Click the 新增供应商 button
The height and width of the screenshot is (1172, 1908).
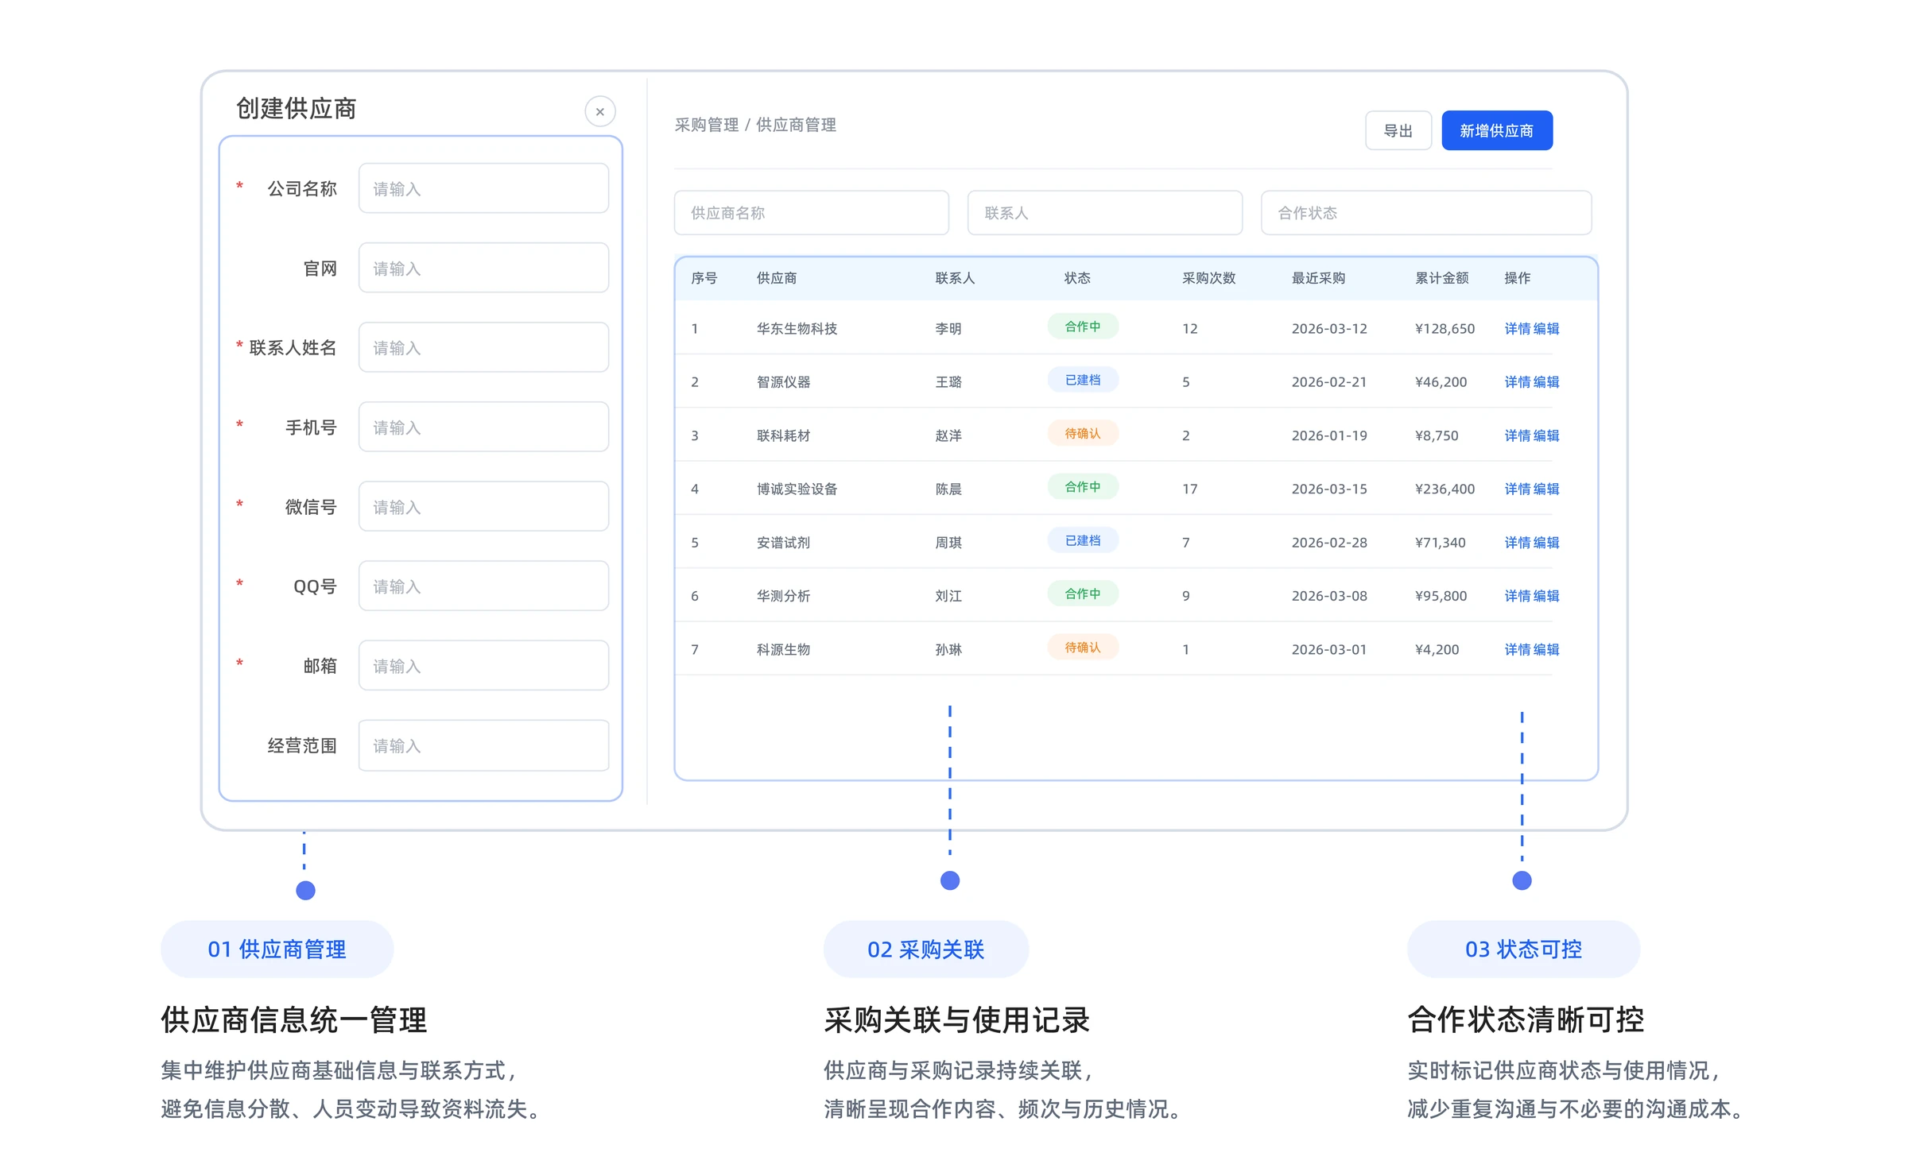pyautogui.click(x=1497, y=130)
